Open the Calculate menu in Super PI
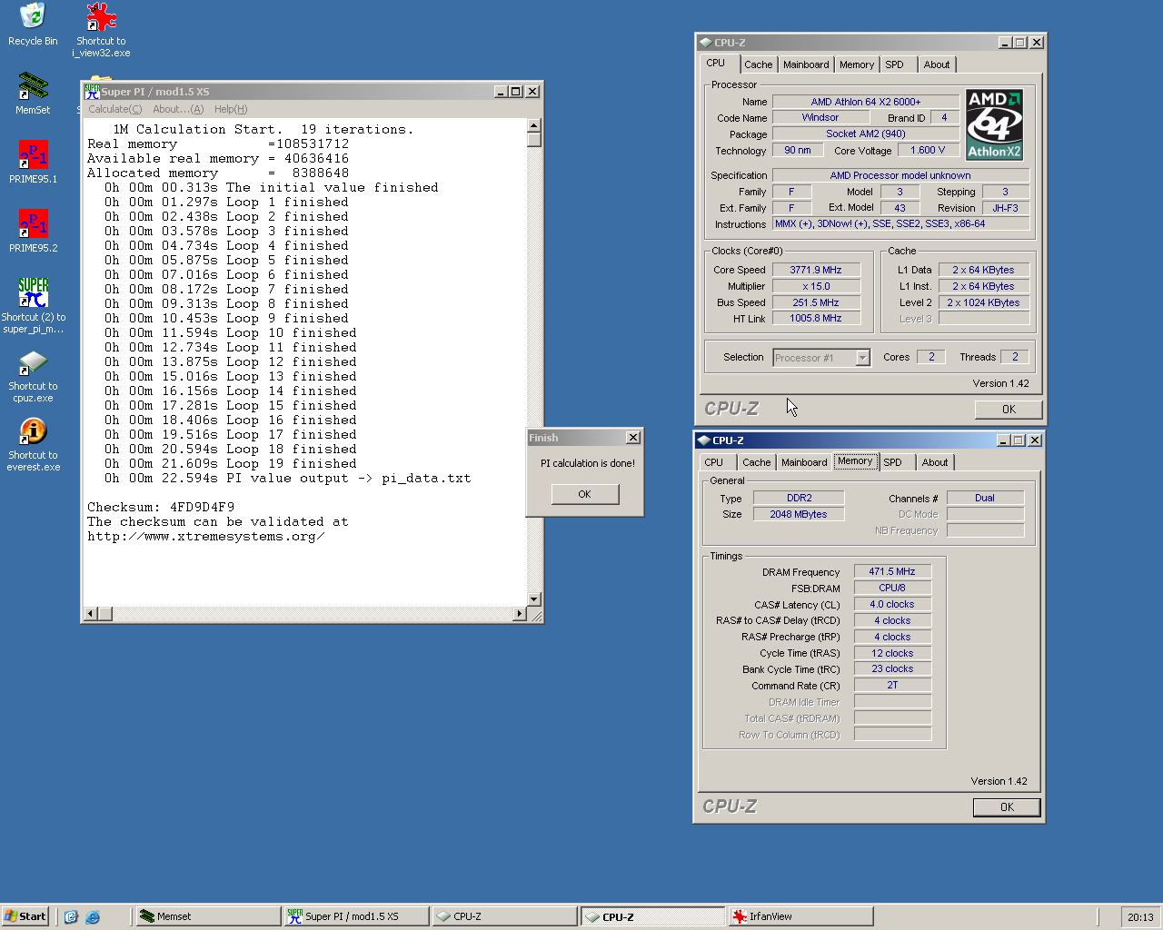The height and width of the screenshot is (930, 1163). pos(114,109)
